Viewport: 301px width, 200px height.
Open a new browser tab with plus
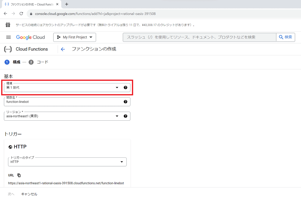click(67, 4)
